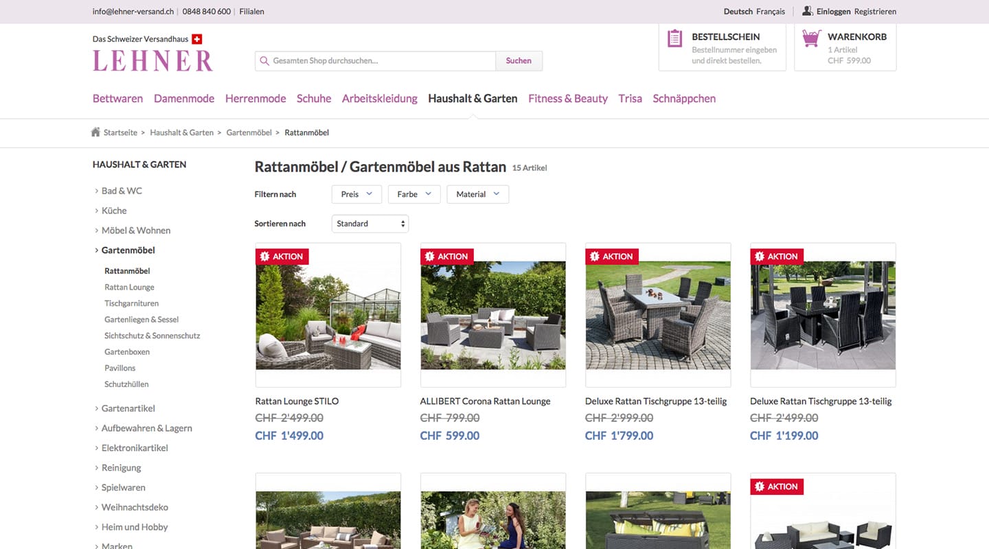Open the ALLIBERT Corona Rattan Lounge thumbnail
Image resolution: width=989 pixels, height=549 pixels.
(492, 314)
